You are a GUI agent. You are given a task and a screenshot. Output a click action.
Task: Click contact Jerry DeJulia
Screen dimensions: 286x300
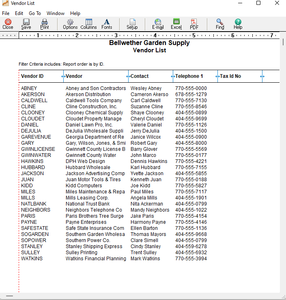[145, 131]
